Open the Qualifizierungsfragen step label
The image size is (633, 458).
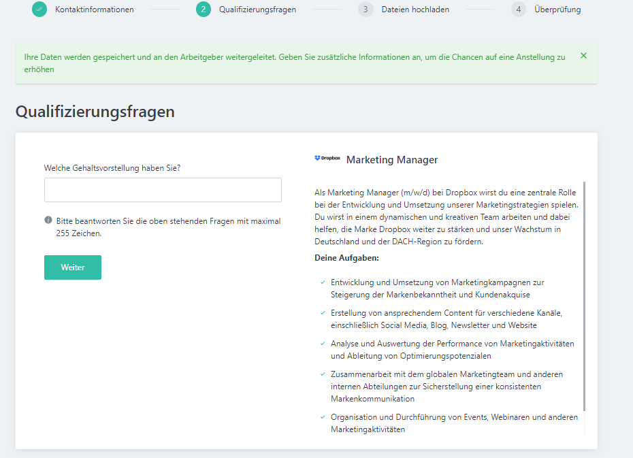(257, 10)
